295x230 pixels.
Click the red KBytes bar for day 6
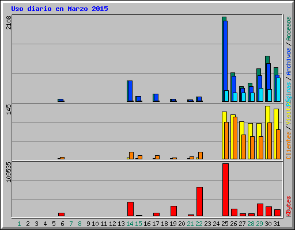[x=61, y=214]
